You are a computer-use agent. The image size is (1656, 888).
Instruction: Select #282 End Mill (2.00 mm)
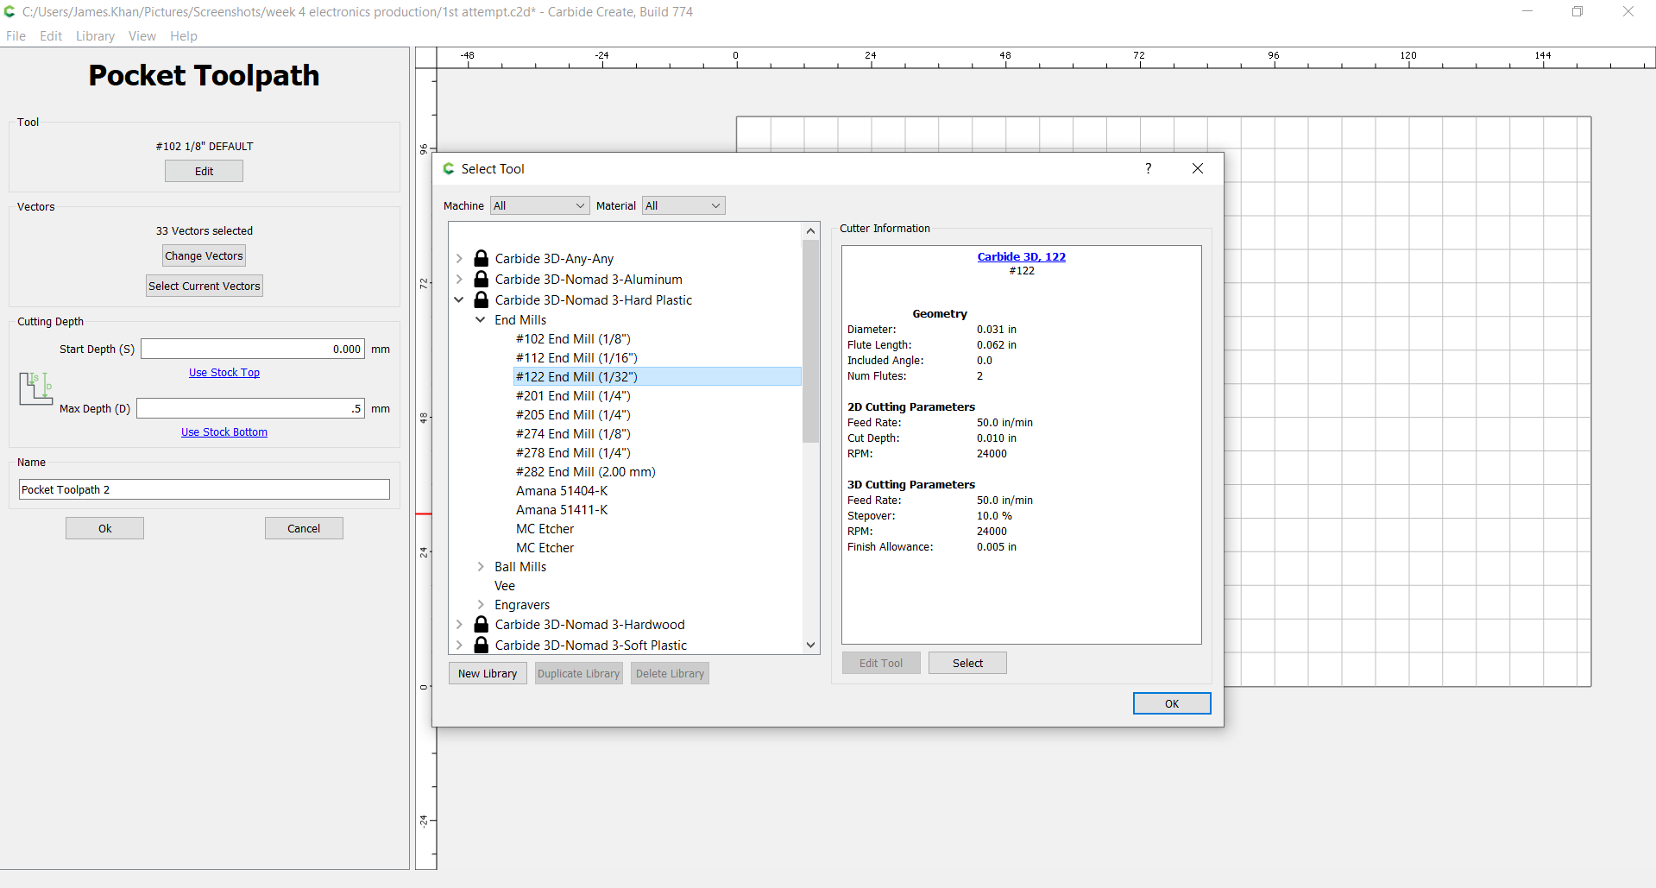click(x=586, y=471)
